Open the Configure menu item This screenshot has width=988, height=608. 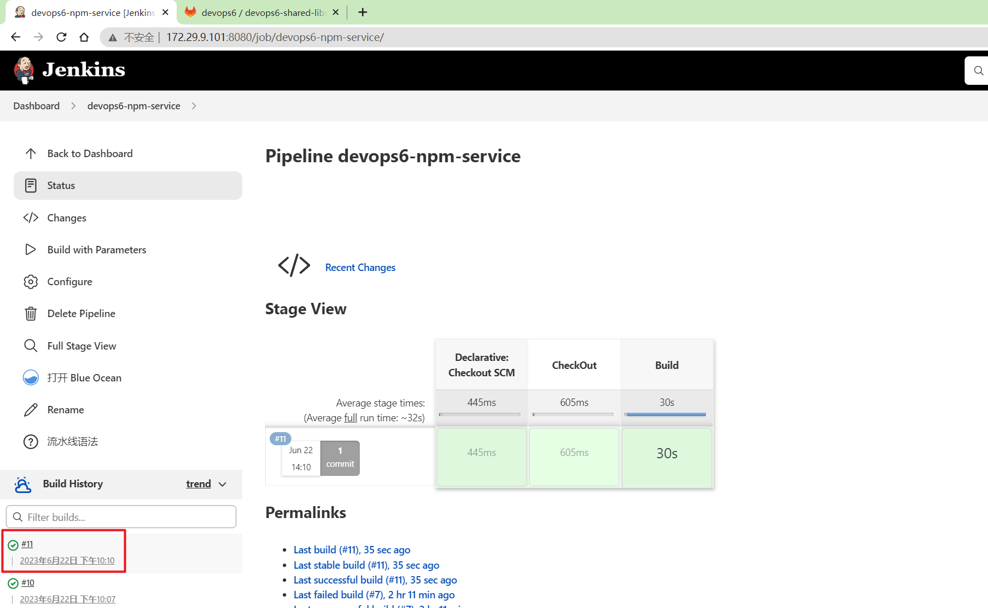point(128,282)
